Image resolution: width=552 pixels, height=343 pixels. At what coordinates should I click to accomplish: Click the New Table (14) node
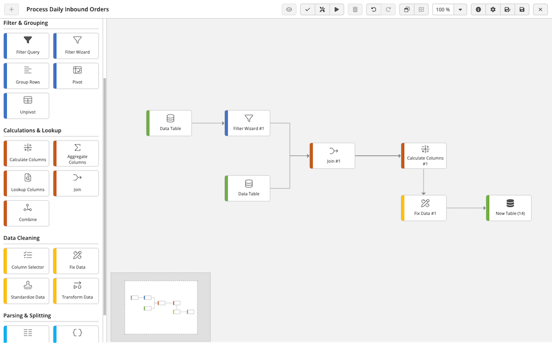click(x=509, y=208)
